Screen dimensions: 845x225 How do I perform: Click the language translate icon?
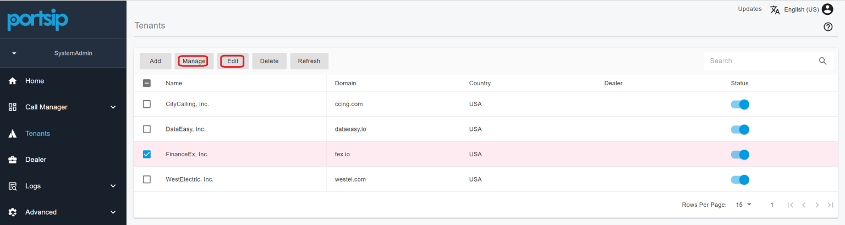(x=775, y=9)
